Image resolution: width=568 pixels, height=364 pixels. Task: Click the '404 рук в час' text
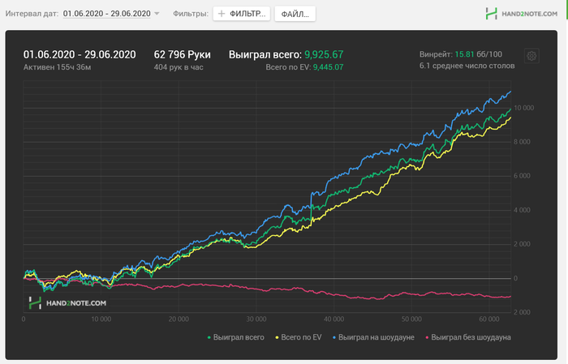(179, 67)
